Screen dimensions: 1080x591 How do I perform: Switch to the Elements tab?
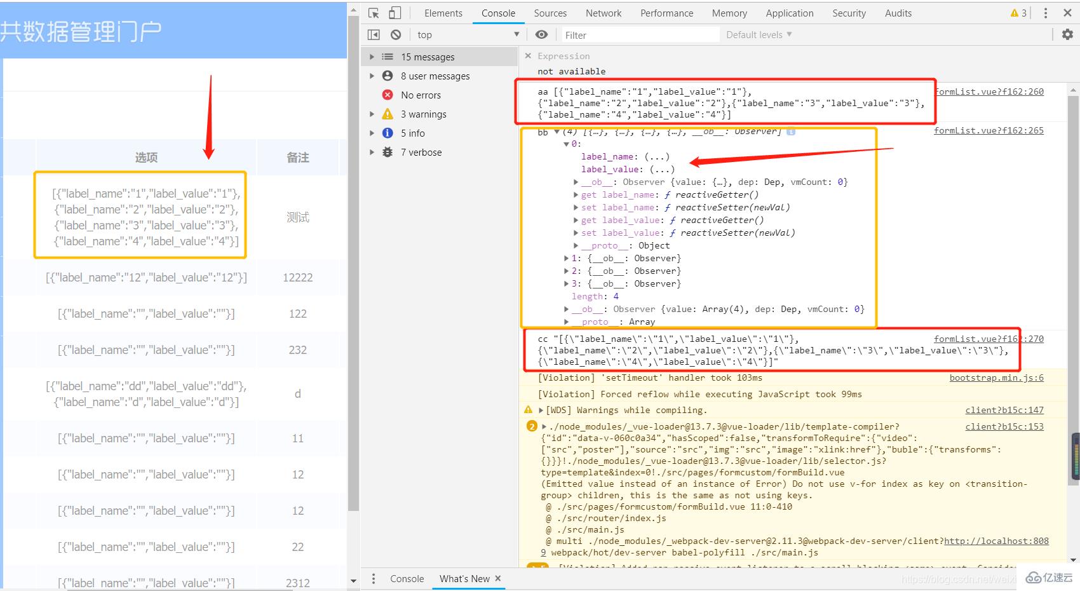coord(443,13)
